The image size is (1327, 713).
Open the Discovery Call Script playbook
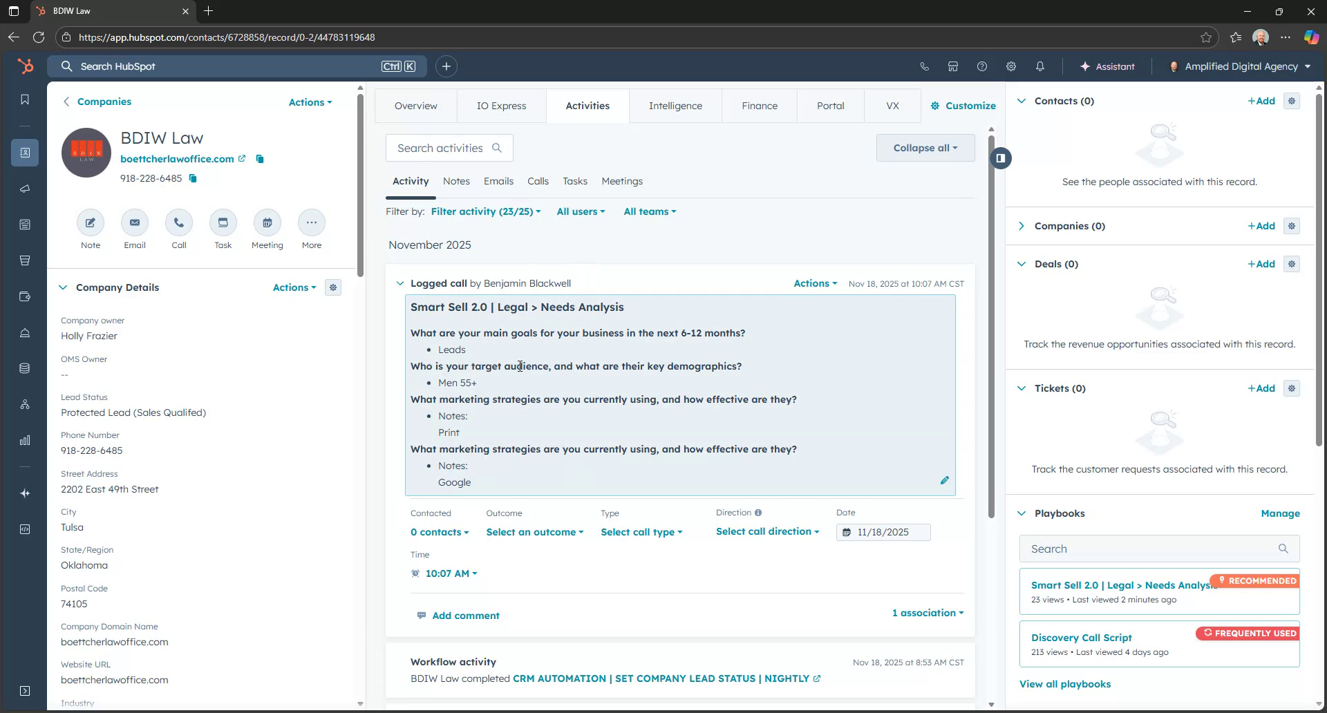click(x=1081, y=637)
